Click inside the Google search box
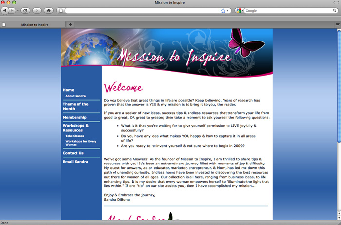341x225 pixels. point(288,10)
